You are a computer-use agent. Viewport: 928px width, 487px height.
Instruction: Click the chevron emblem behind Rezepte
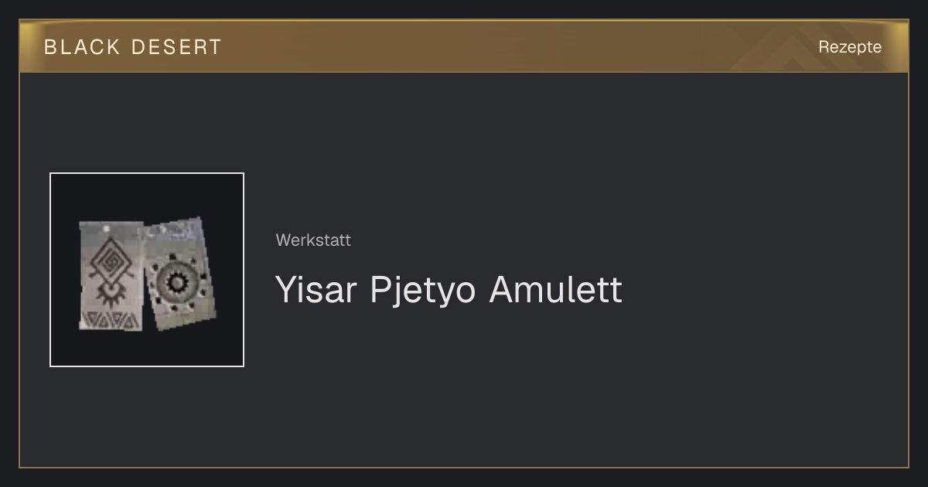tap(797, 48)
